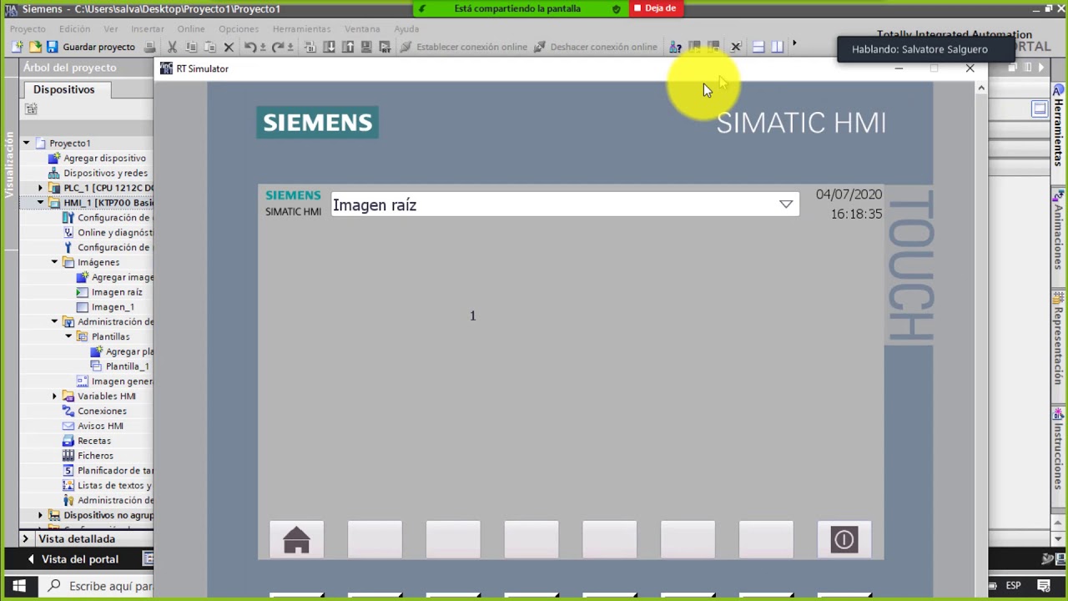This screenshot has height=601, width=1068.
Task: Open the Ayuda menu
Action: click(406, 28)
